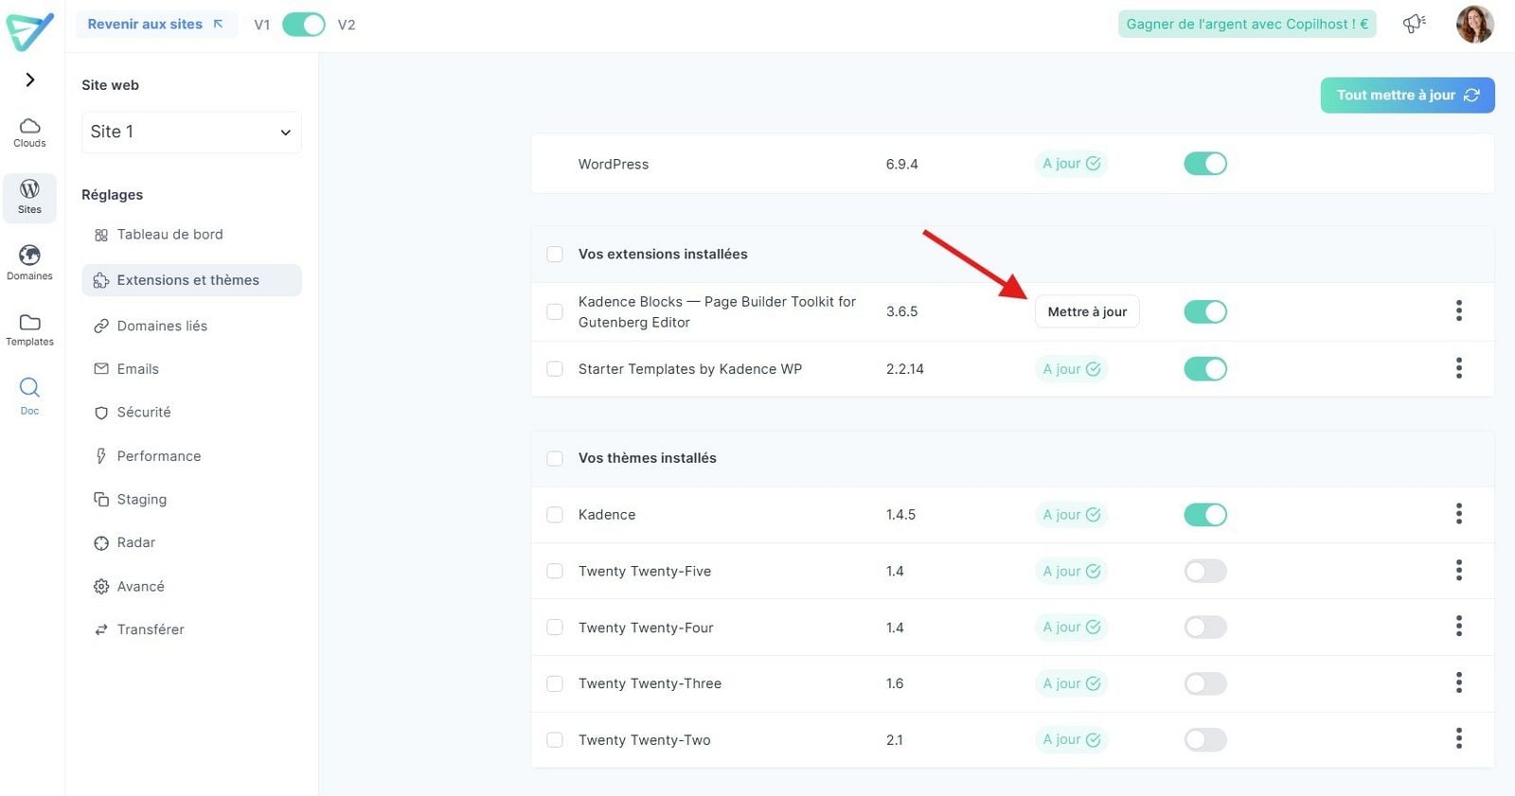This screenshot has width=1515, height=796.
Task: Click WordPress A jour status badge
Action: (1071, 164)
